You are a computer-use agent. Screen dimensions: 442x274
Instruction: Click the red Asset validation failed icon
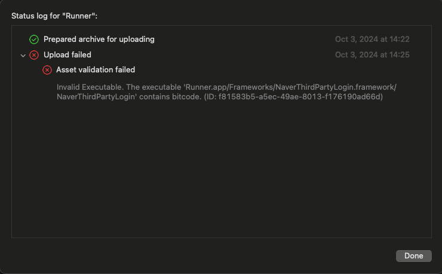(x=47, y=70)
